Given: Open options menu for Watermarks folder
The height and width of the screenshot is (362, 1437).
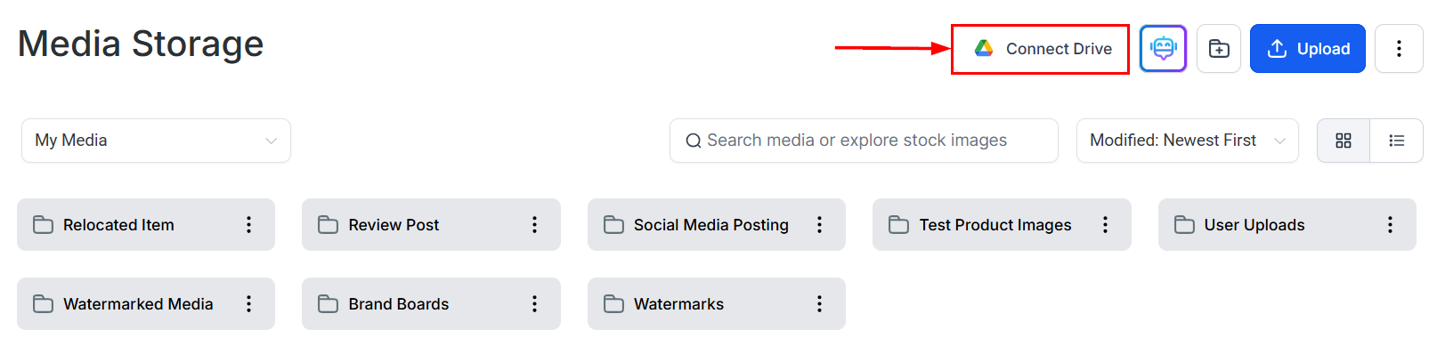Looking at the screenshot, I should [819, 304].
